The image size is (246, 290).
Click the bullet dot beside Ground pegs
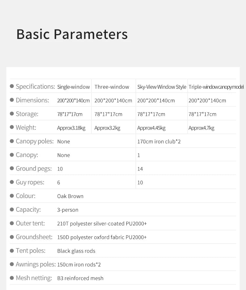click(12, 168)
